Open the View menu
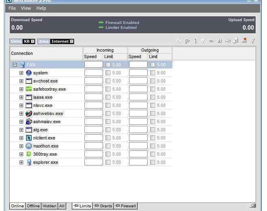 [26, 8]
